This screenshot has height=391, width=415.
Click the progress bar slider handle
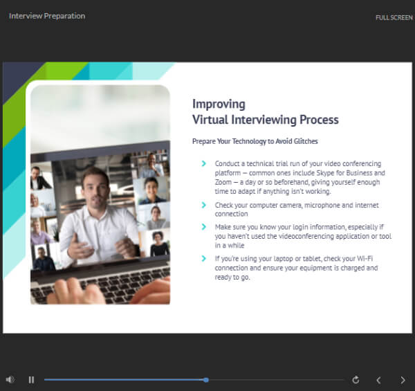(206, 380)
